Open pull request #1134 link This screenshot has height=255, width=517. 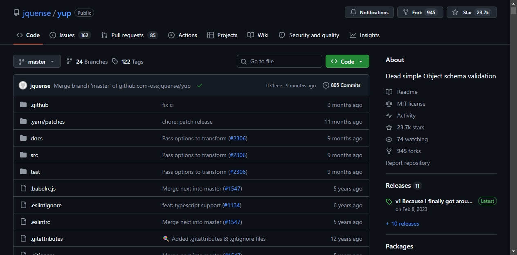click(x=231, y=205)
